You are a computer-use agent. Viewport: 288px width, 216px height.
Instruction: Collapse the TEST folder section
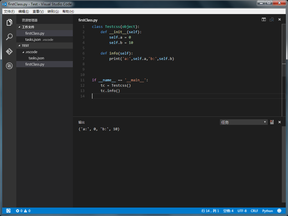pyautogui.click(x=45, y=46)
